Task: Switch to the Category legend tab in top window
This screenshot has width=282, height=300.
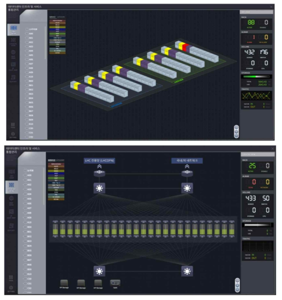Action: [60, 17]
